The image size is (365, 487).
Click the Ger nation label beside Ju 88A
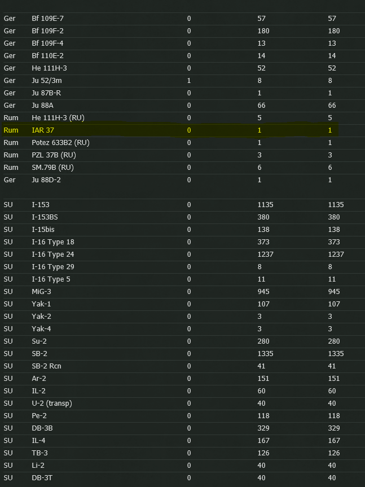pos(10,106)
